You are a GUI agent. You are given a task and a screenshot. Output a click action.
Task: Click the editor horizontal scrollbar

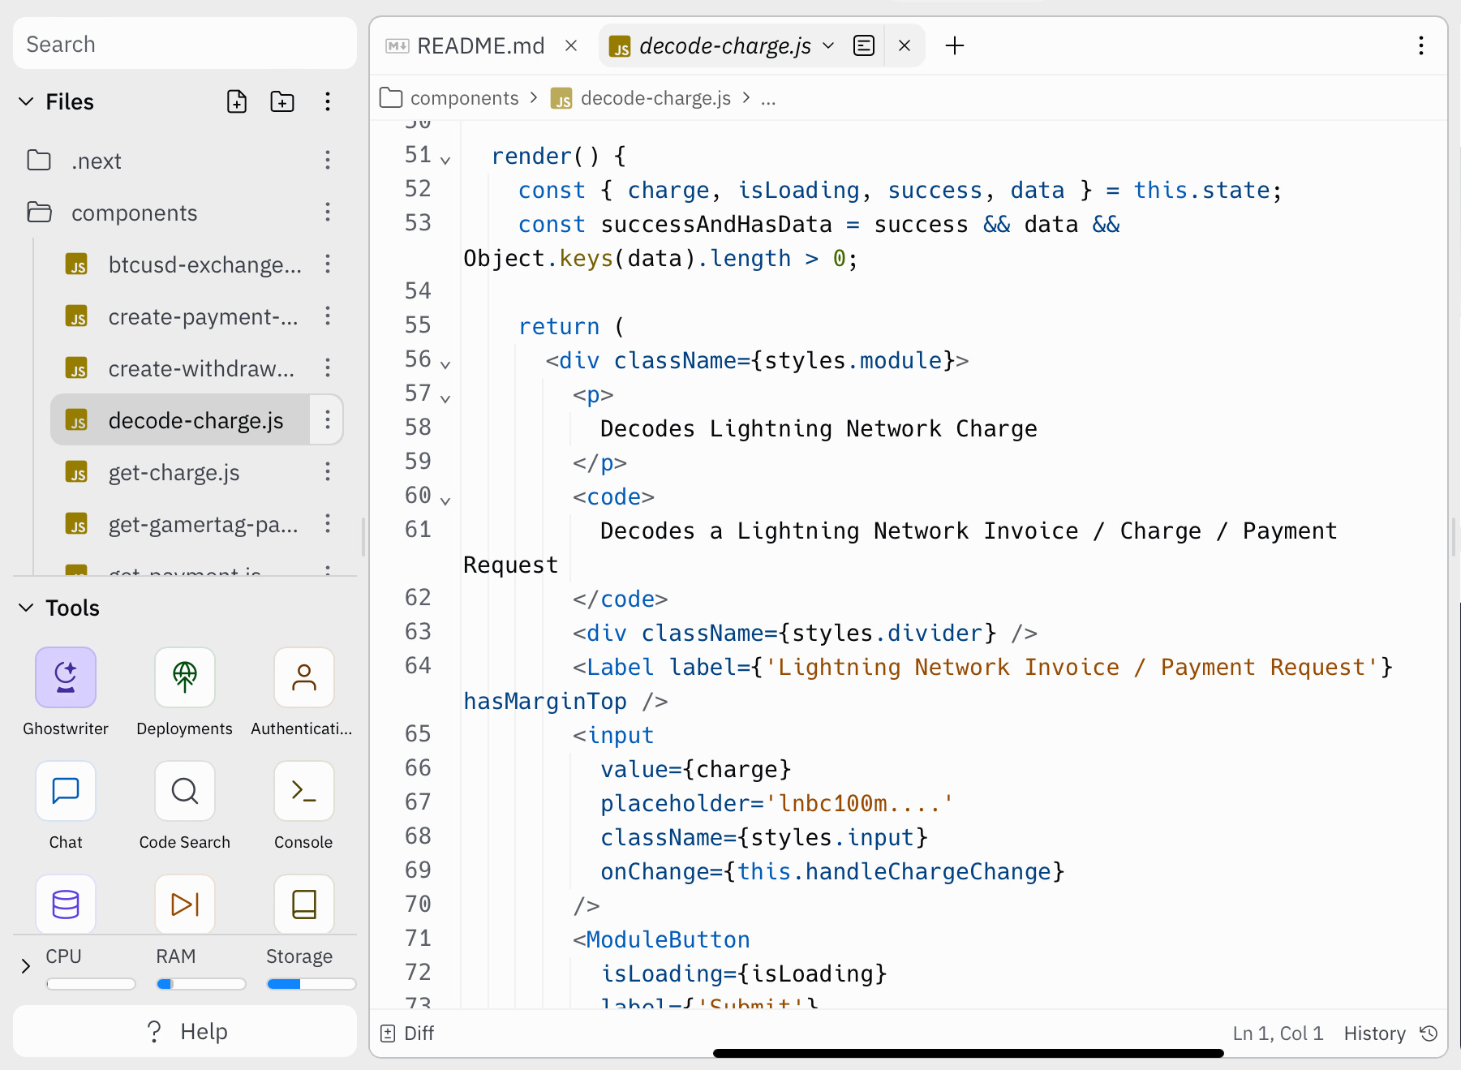click(968, 1053)
